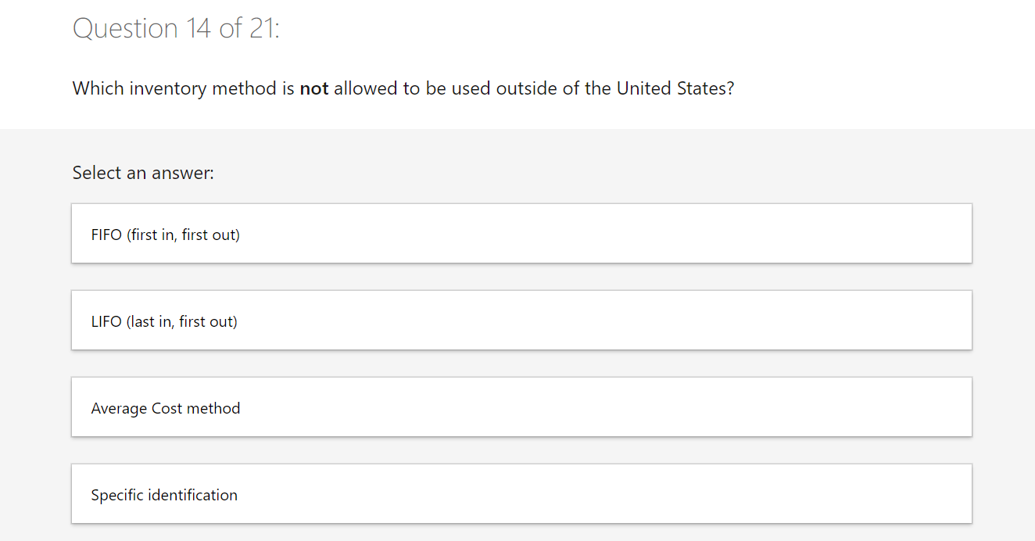
Task: Click the 'Select an answer:' label
Action: (143, 173)
